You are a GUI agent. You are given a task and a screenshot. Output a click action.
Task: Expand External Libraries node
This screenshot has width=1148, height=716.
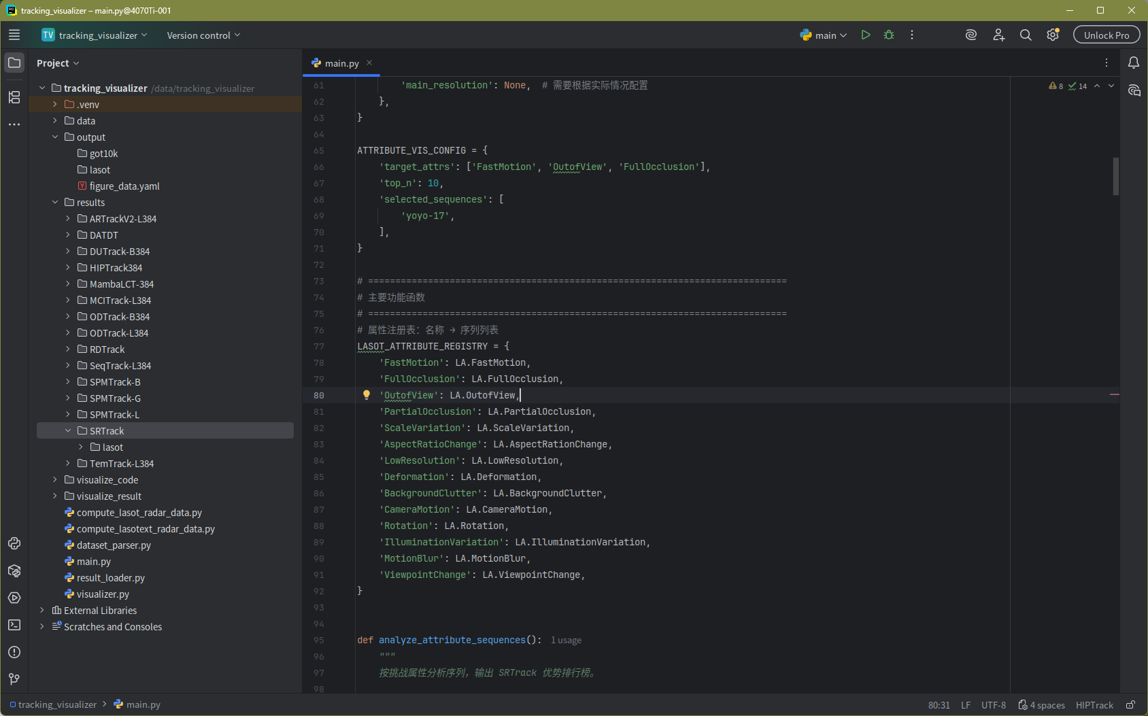(42, 611)
